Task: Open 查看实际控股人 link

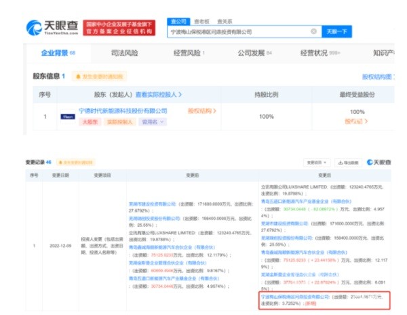Action: [x=159, y=94]
